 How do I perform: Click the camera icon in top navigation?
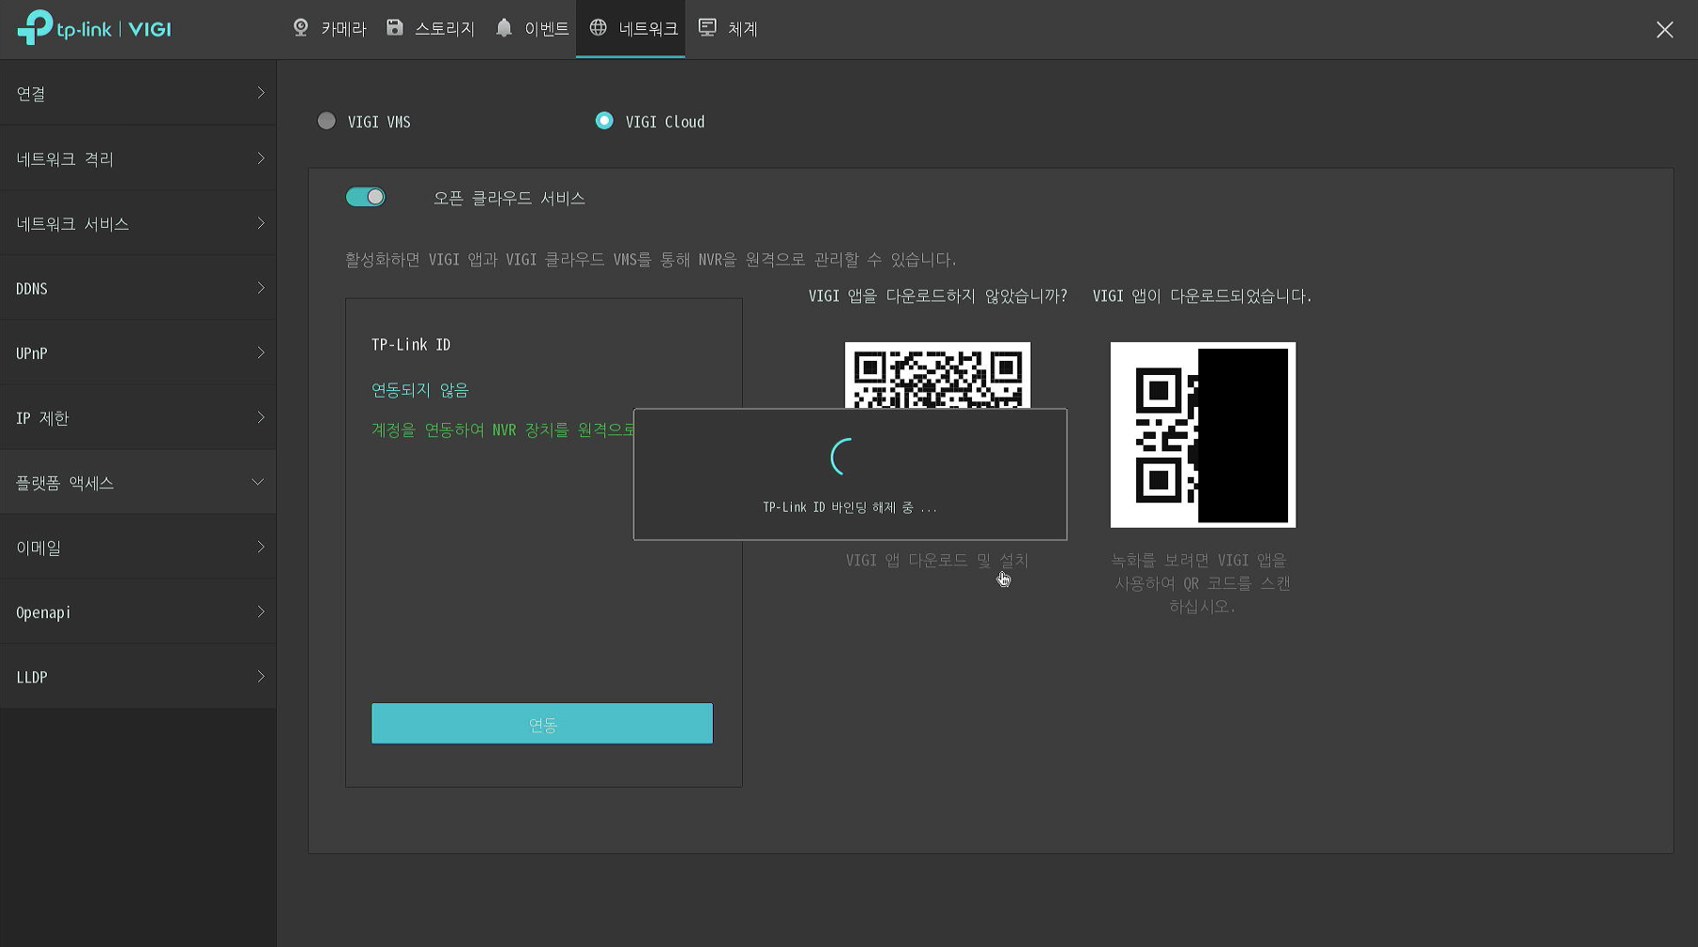pos(300,28)
